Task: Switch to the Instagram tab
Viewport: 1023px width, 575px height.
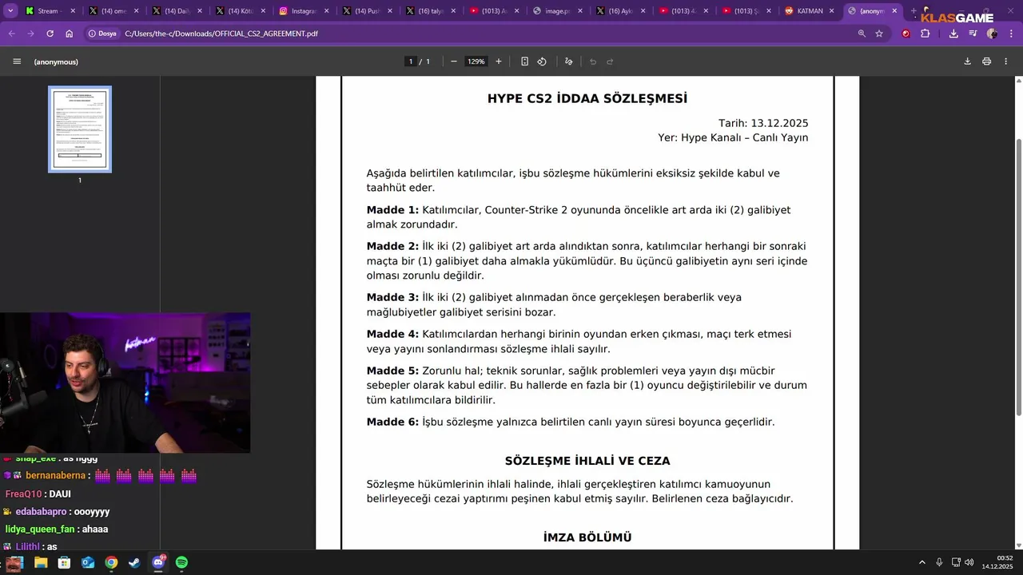Action: coord(304,11)
